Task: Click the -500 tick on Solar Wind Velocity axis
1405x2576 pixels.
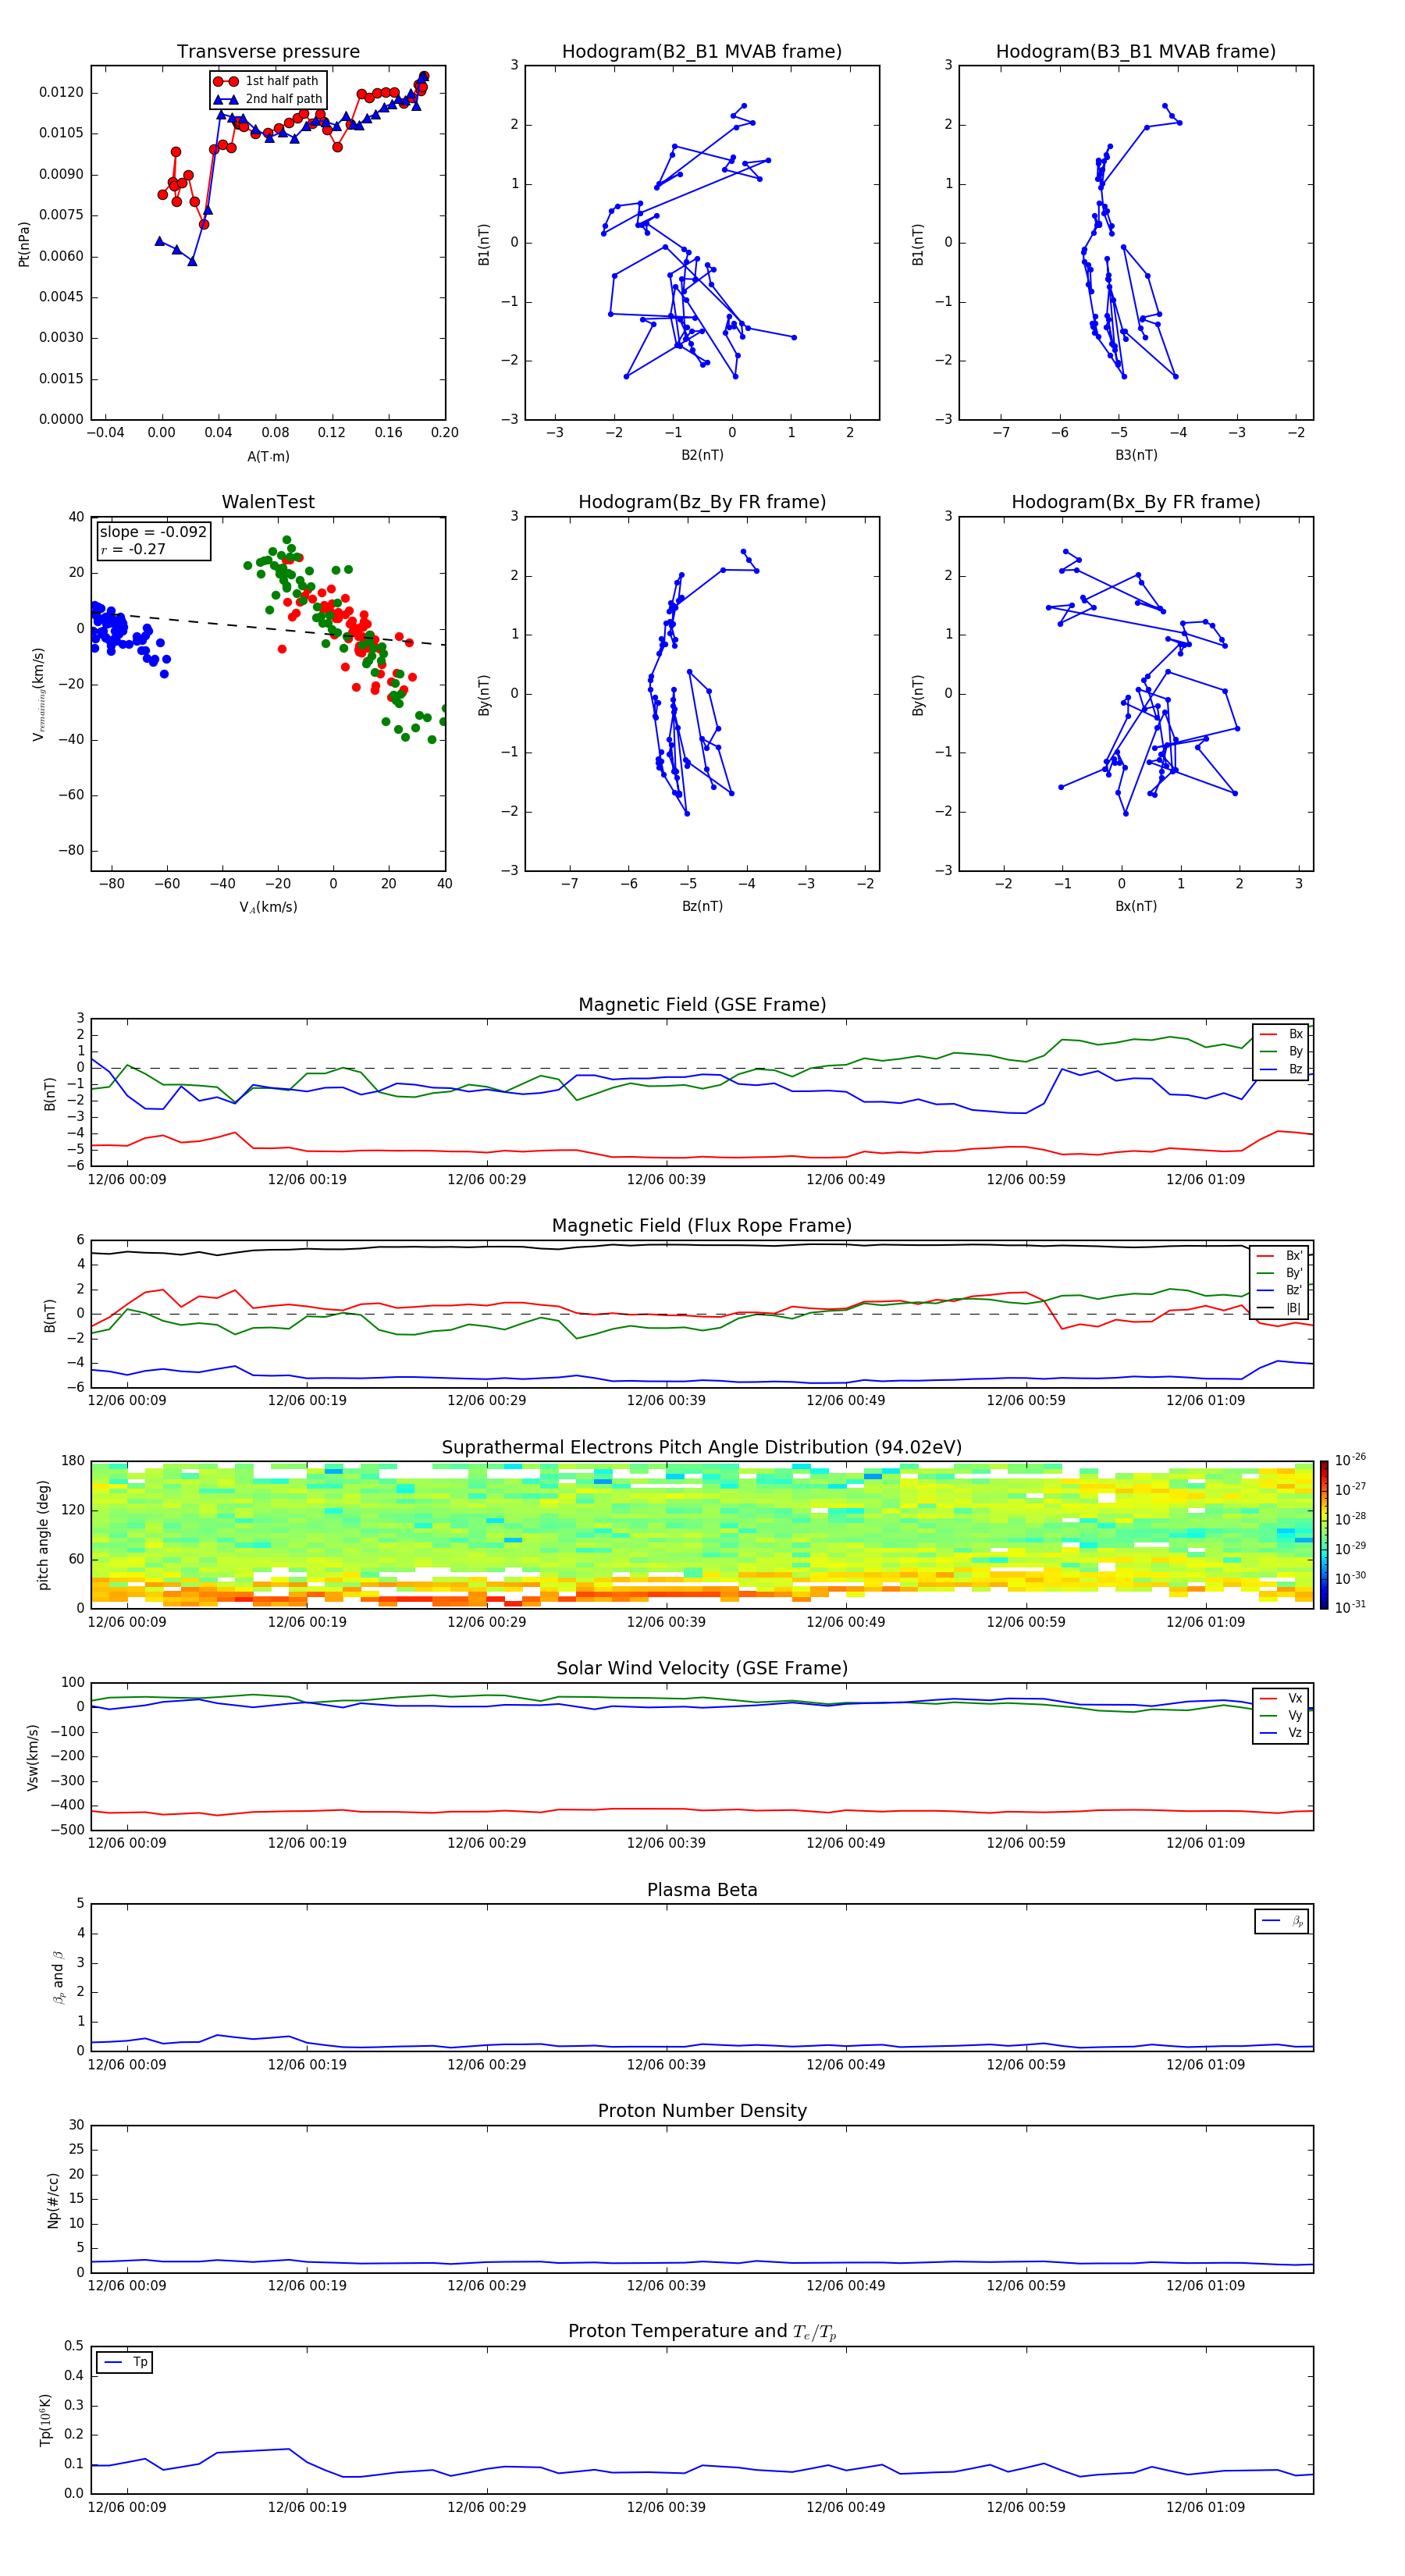Action: point(68,1830)
